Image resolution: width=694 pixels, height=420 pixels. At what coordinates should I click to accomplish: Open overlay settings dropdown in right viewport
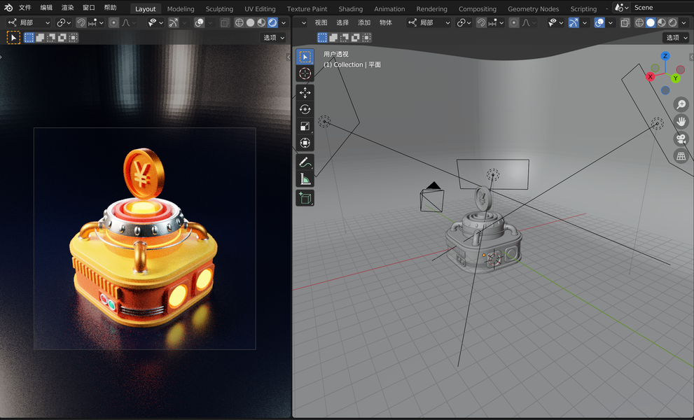[611, 22]
